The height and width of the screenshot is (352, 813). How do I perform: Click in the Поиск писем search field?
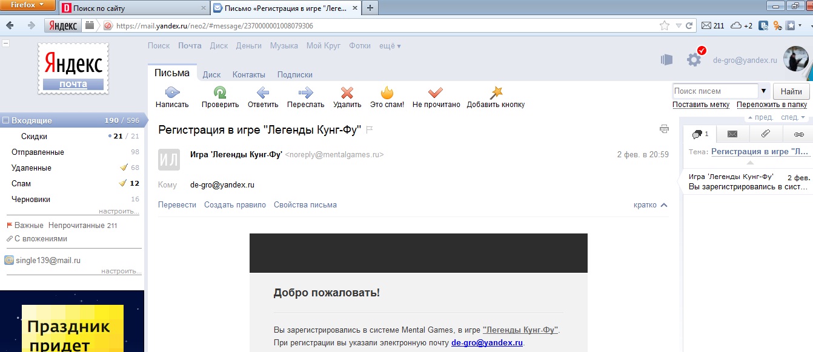[x=715, y=91]
